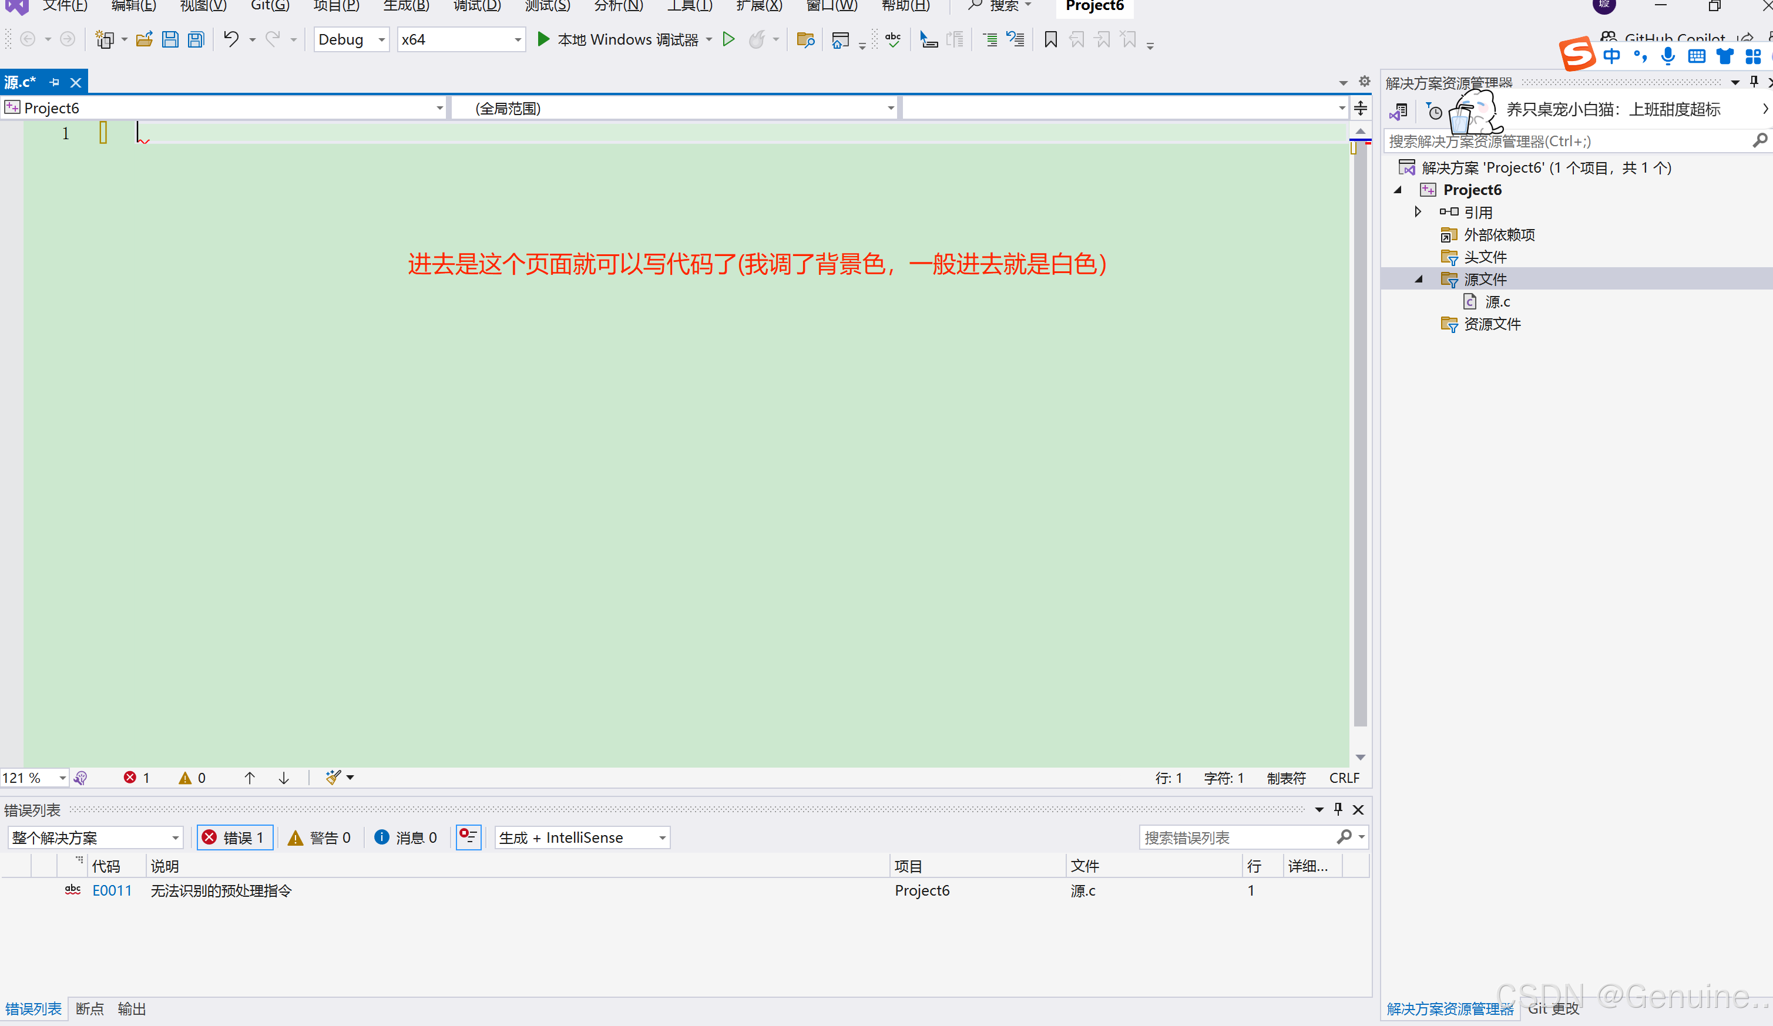Image resolution: width=1773 pixels, height=1026 pixels.
Task: Toggle the 警告 0 filter button
Action: [320, 837]
